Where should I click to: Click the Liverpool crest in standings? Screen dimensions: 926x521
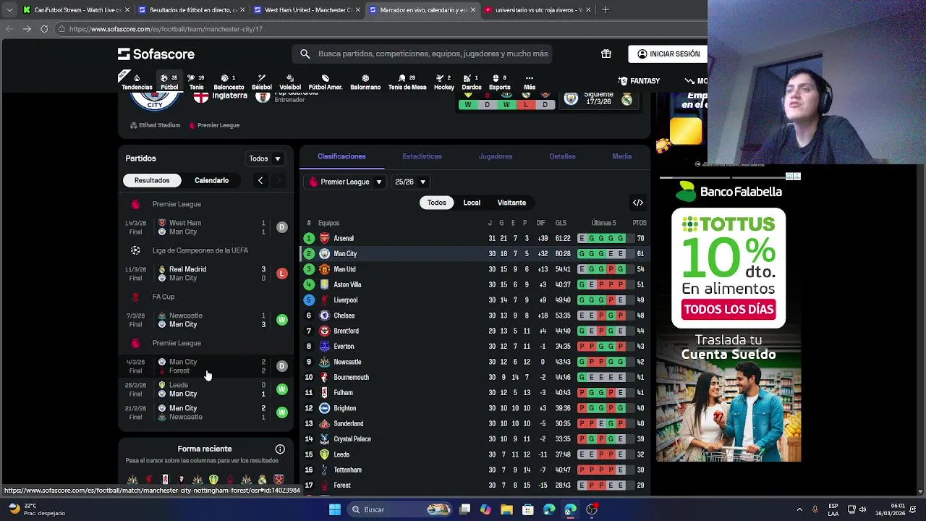point(325,300)
